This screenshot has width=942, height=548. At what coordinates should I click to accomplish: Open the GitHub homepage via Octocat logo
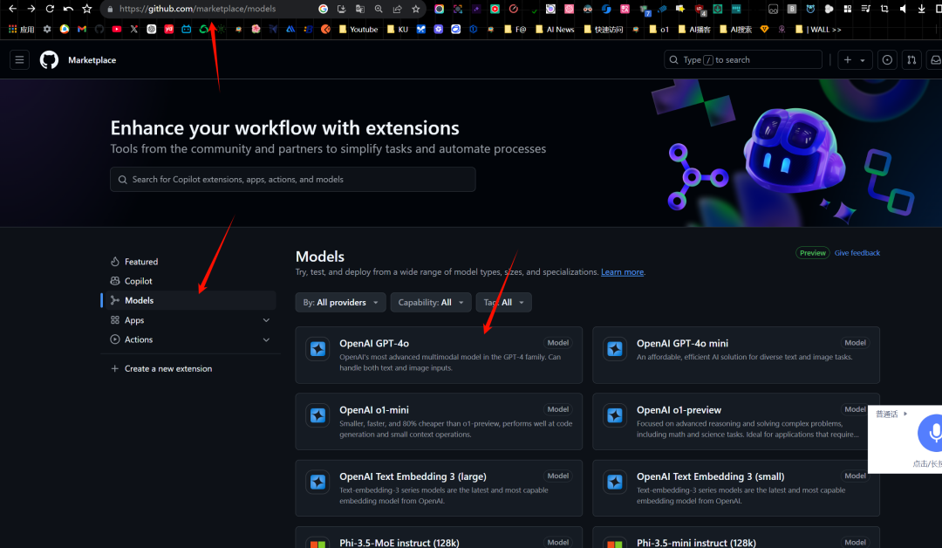click(x=49, y=60)
